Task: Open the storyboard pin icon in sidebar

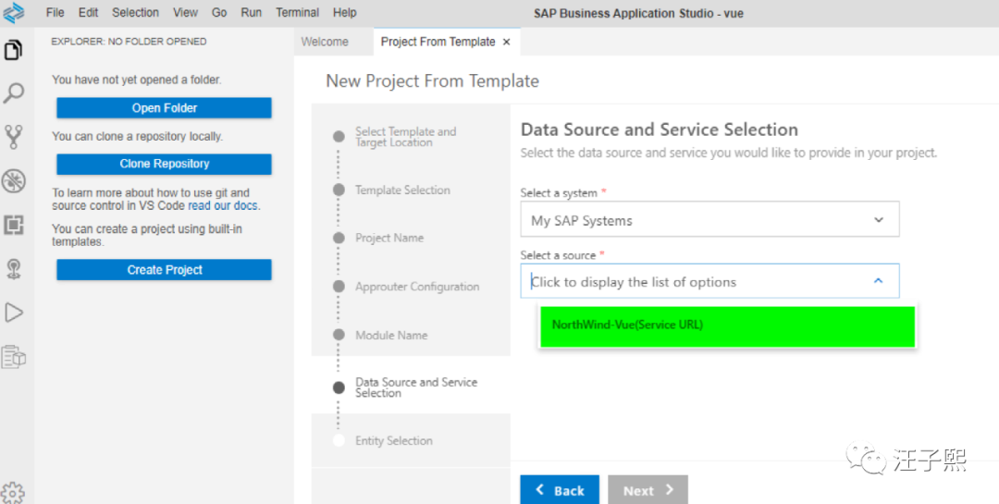Action: coord(14,268)
